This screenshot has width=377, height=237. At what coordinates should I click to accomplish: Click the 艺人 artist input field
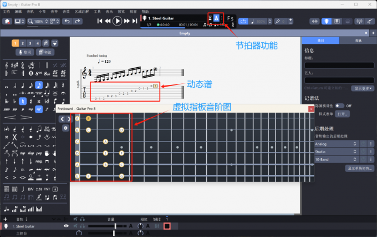[339, 80]
